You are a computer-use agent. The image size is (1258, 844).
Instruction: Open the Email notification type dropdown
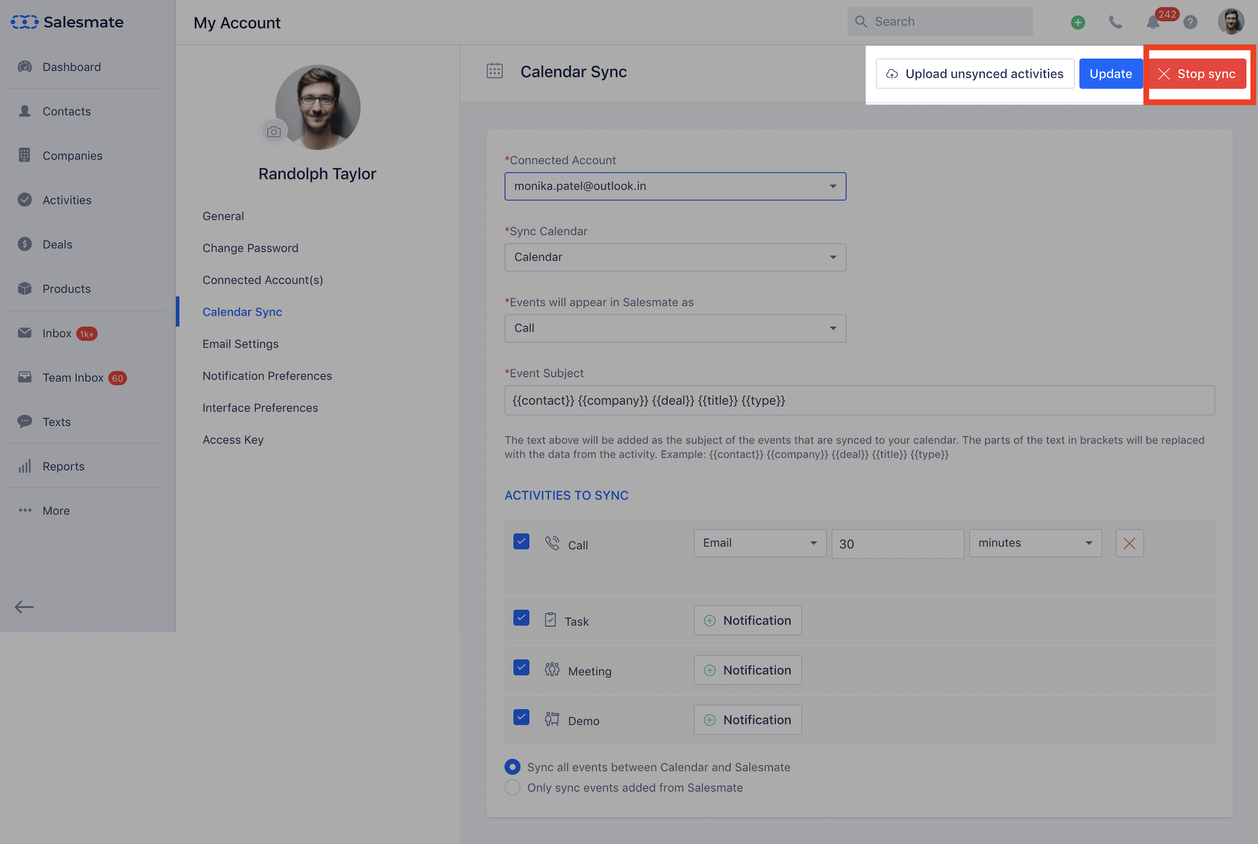click(x=760, y=543)
